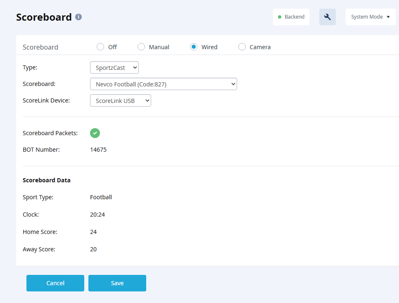Open the Type dropdown showing SportzCast
Image resolution: width=399 pixels, height=303 pixels.
point(114,67)
